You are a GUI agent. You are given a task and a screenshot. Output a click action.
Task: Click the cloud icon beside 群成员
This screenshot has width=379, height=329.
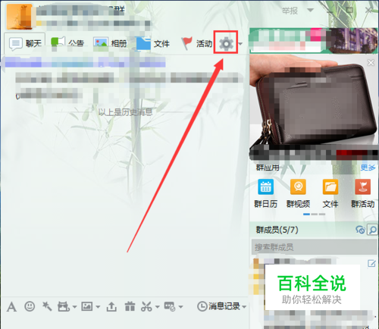[360, 230]
